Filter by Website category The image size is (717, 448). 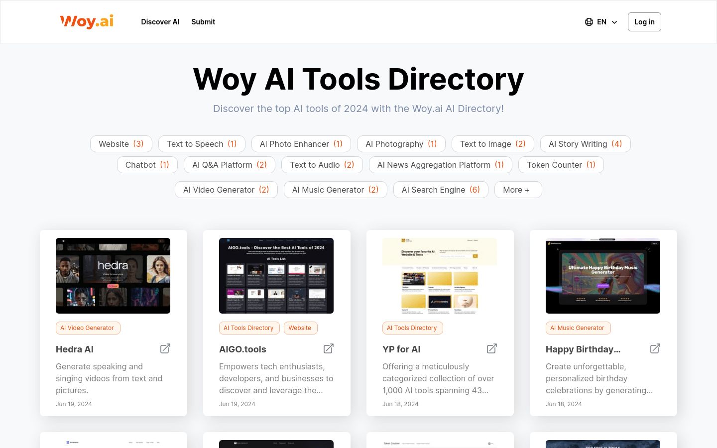(x=121, y=144)
